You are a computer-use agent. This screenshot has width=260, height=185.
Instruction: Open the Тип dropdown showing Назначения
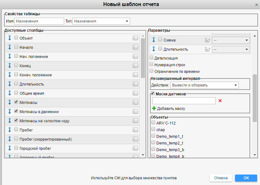[x=101, y=21]
